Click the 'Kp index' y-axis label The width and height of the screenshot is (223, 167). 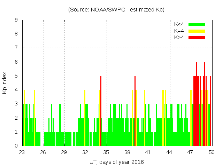(x=5, y=83)
